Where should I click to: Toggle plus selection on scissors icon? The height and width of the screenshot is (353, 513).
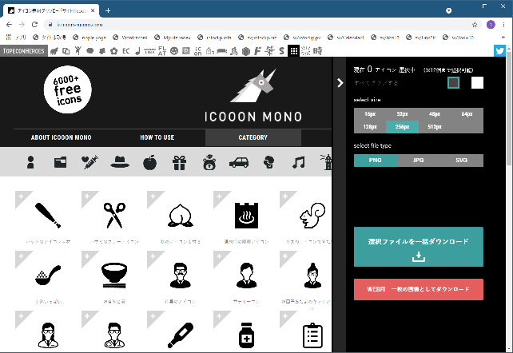(87, 196)
